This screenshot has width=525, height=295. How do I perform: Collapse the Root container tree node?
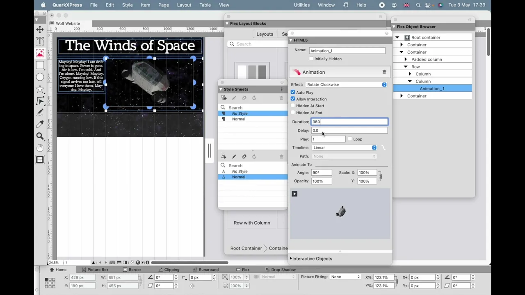397,38
